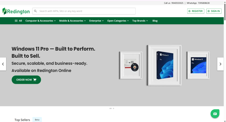
Task: Click the Windows 11 DVD pack image
Action: click(131, 66)
